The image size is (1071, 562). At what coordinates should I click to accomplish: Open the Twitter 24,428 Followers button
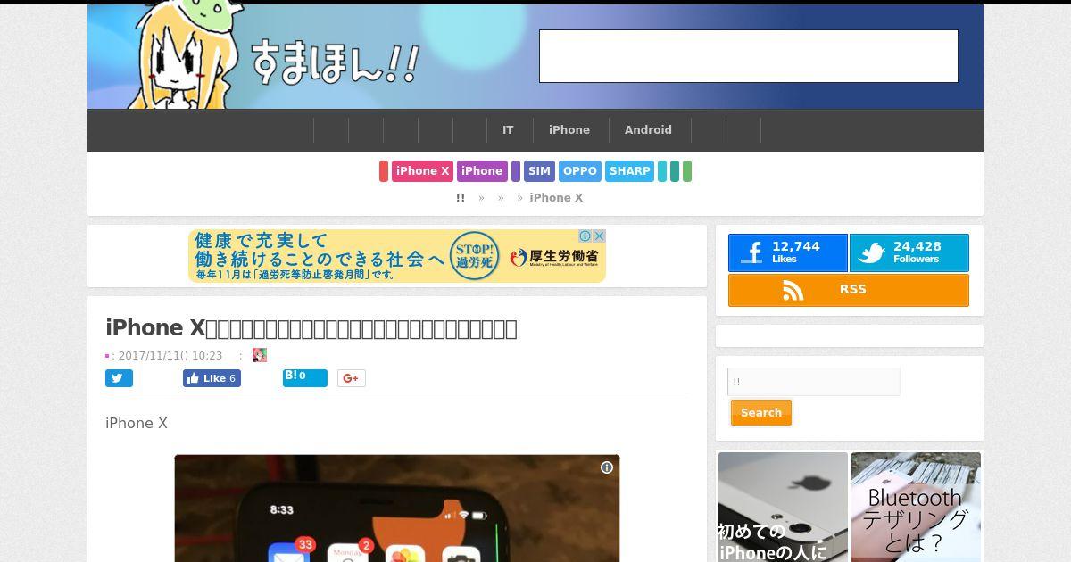[909, 253]
